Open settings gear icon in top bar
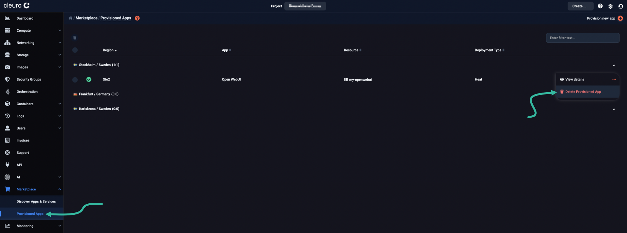Viewport: 627px width, 233px height. pos(610,6)
